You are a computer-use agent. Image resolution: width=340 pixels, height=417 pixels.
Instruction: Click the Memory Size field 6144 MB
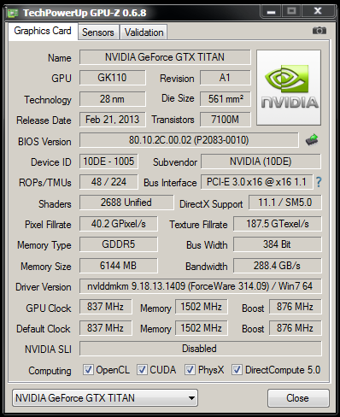(118, 266)
